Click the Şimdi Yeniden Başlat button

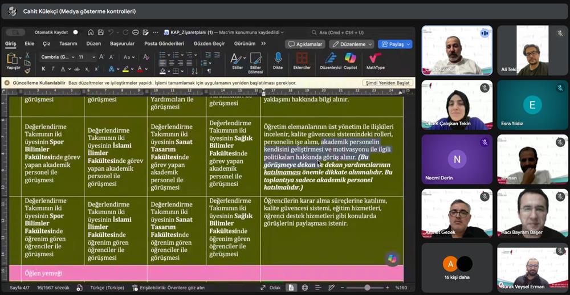click(387, 83)
